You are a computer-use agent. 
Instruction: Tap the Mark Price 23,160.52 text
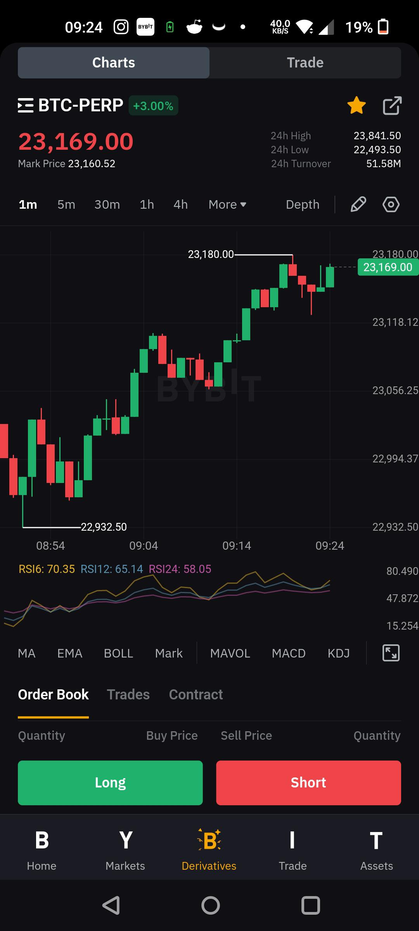click(x=67, y=164)
